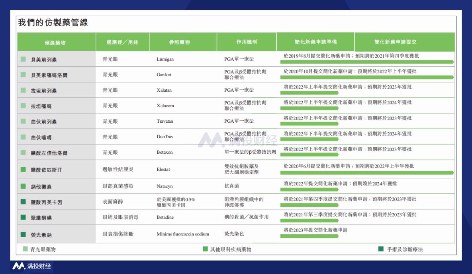
Task: Select the dark green square beside 熒光素鈉
Action: pos(24,235)
